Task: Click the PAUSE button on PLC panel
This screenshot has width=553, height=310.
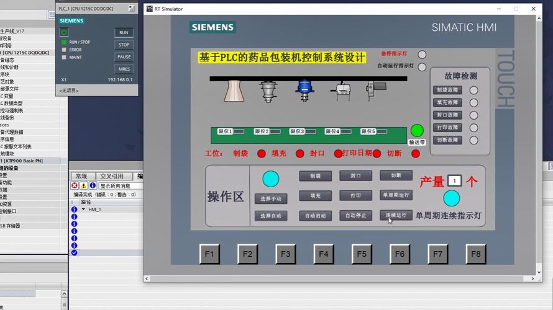Action: click(124, 56)
